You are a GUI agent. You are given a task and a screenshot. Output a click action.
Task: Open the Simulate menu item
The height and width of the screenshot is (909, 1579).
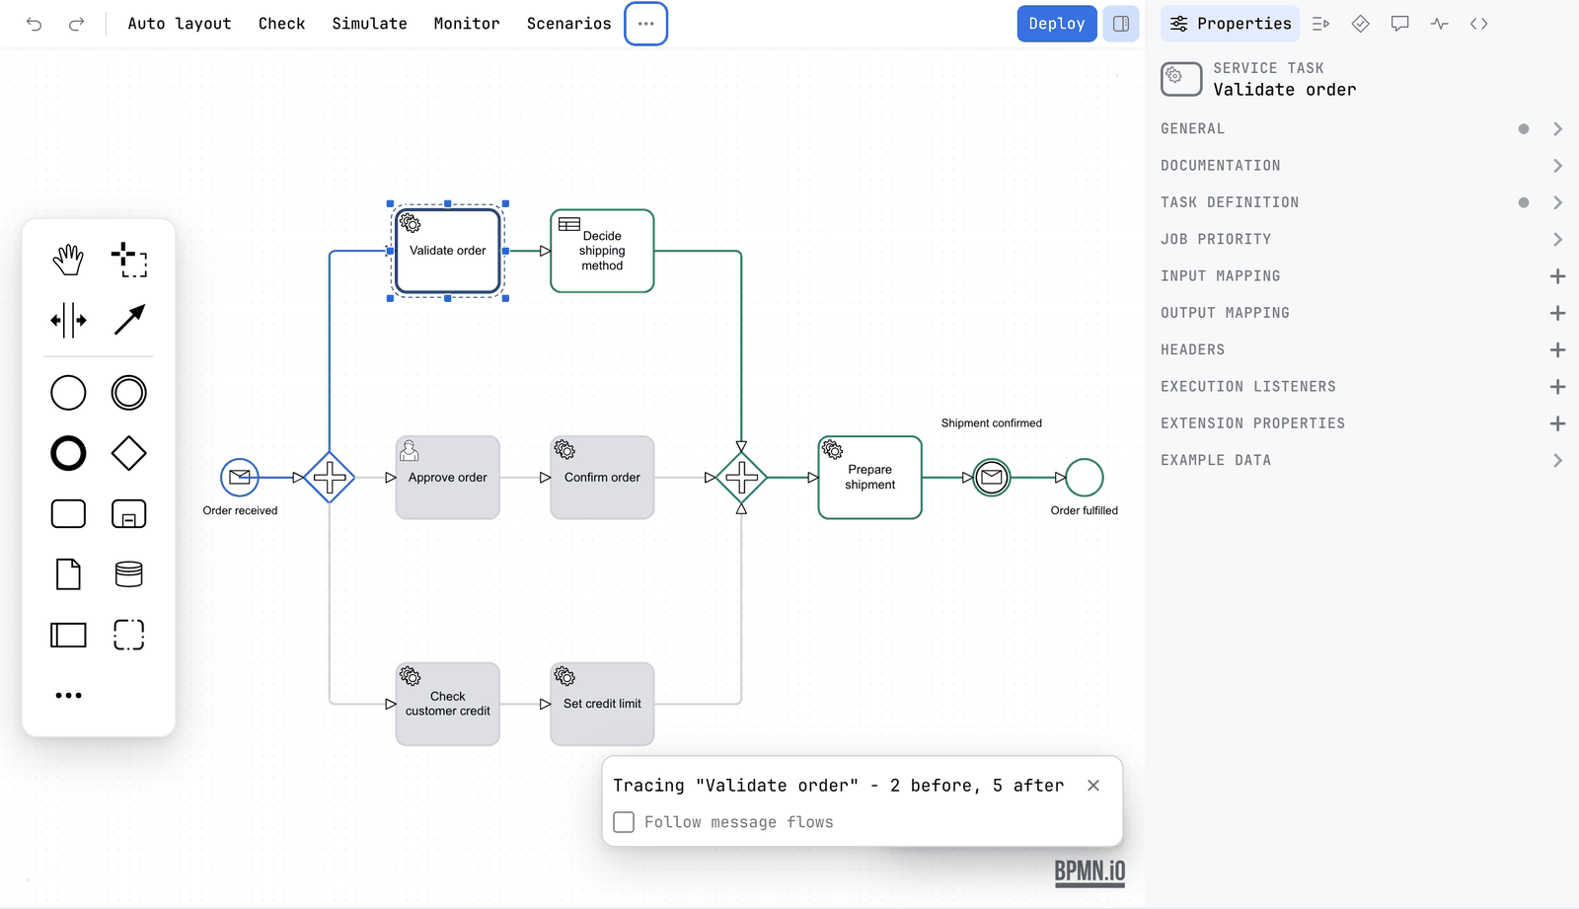[x=369, y=24]
